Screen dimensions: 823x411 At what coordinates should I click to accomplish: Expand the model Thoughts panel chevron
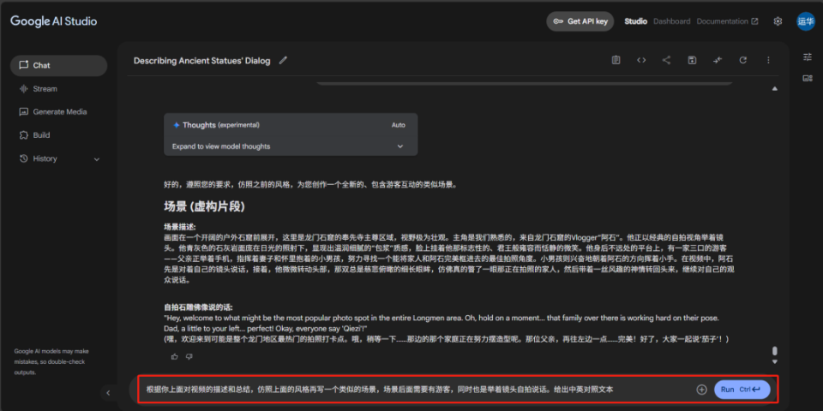tap(400, 146)
